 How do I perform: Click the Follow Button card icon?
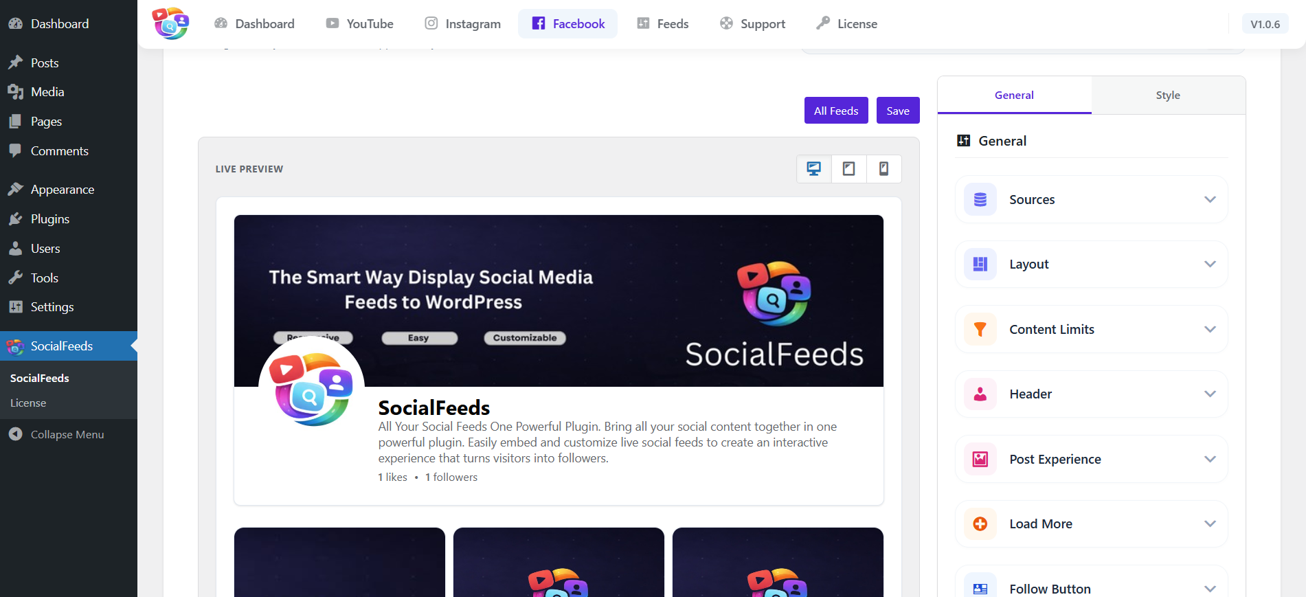[980, 588]
